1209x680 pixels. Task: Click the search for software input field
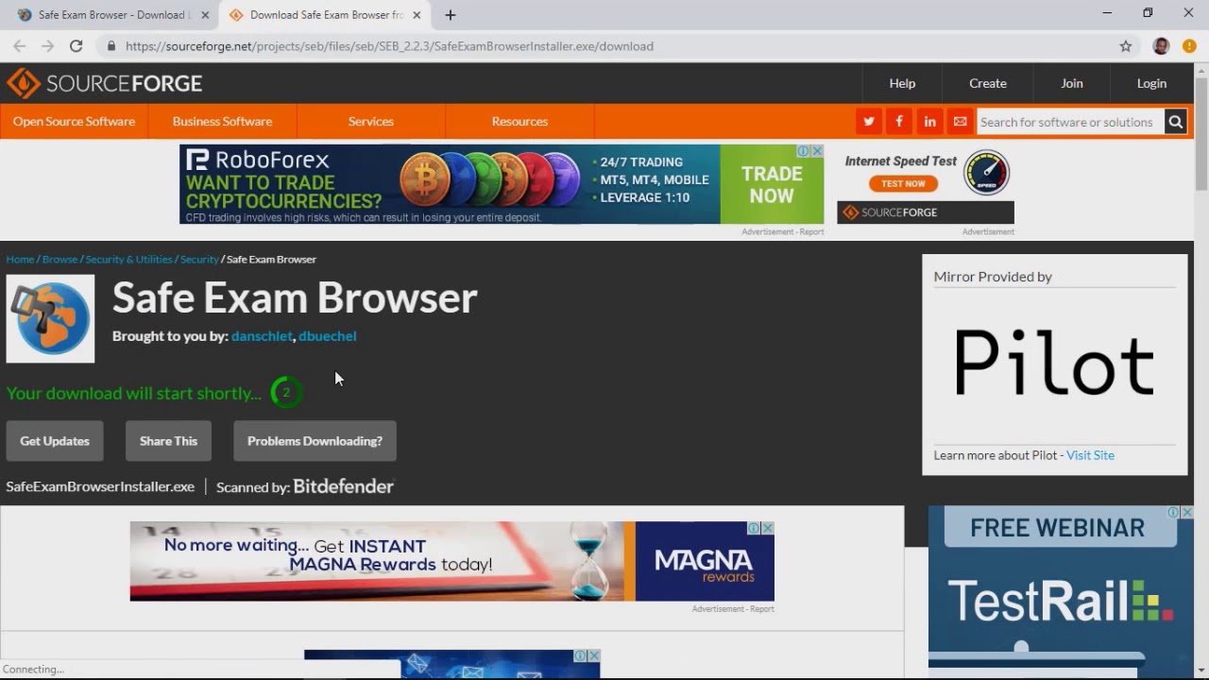point(1070,122)
